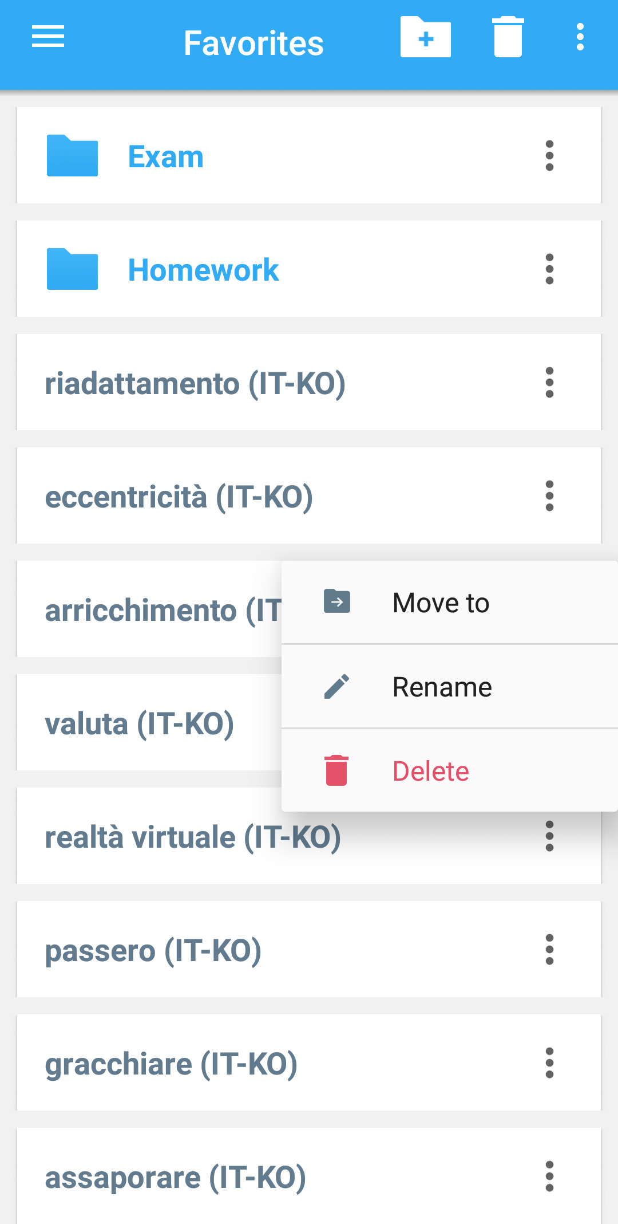Open options for Exam folder
The image size is (618, 1224).
[549, 156]
